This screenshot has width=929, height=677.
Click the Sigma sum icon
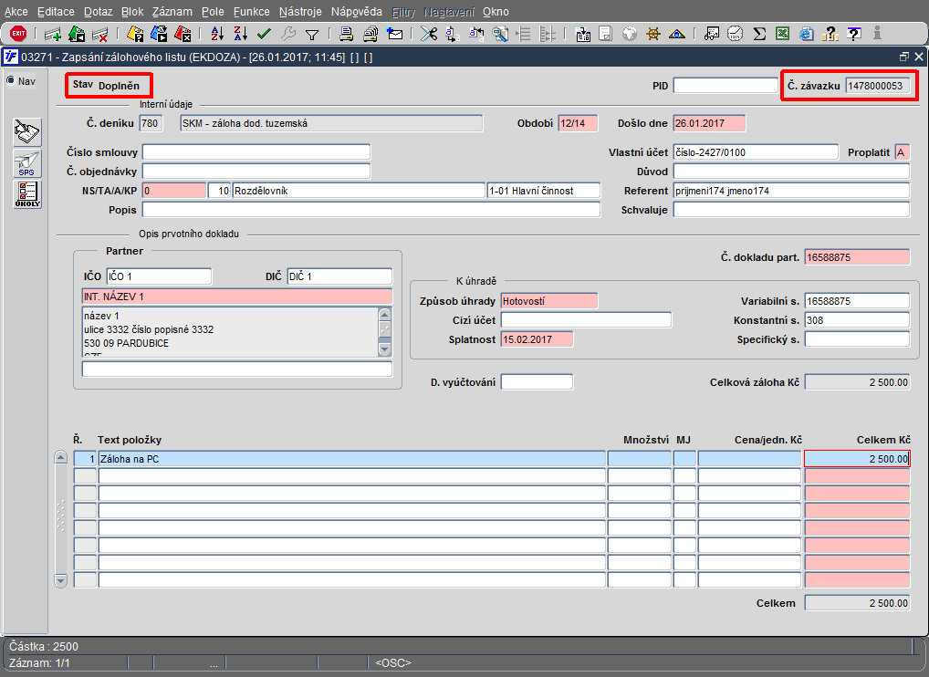click(759, 34)
